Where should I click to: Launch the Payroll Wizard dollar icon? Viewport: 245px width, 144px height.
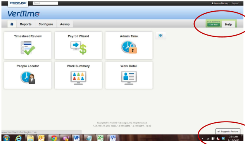point(78,48)
